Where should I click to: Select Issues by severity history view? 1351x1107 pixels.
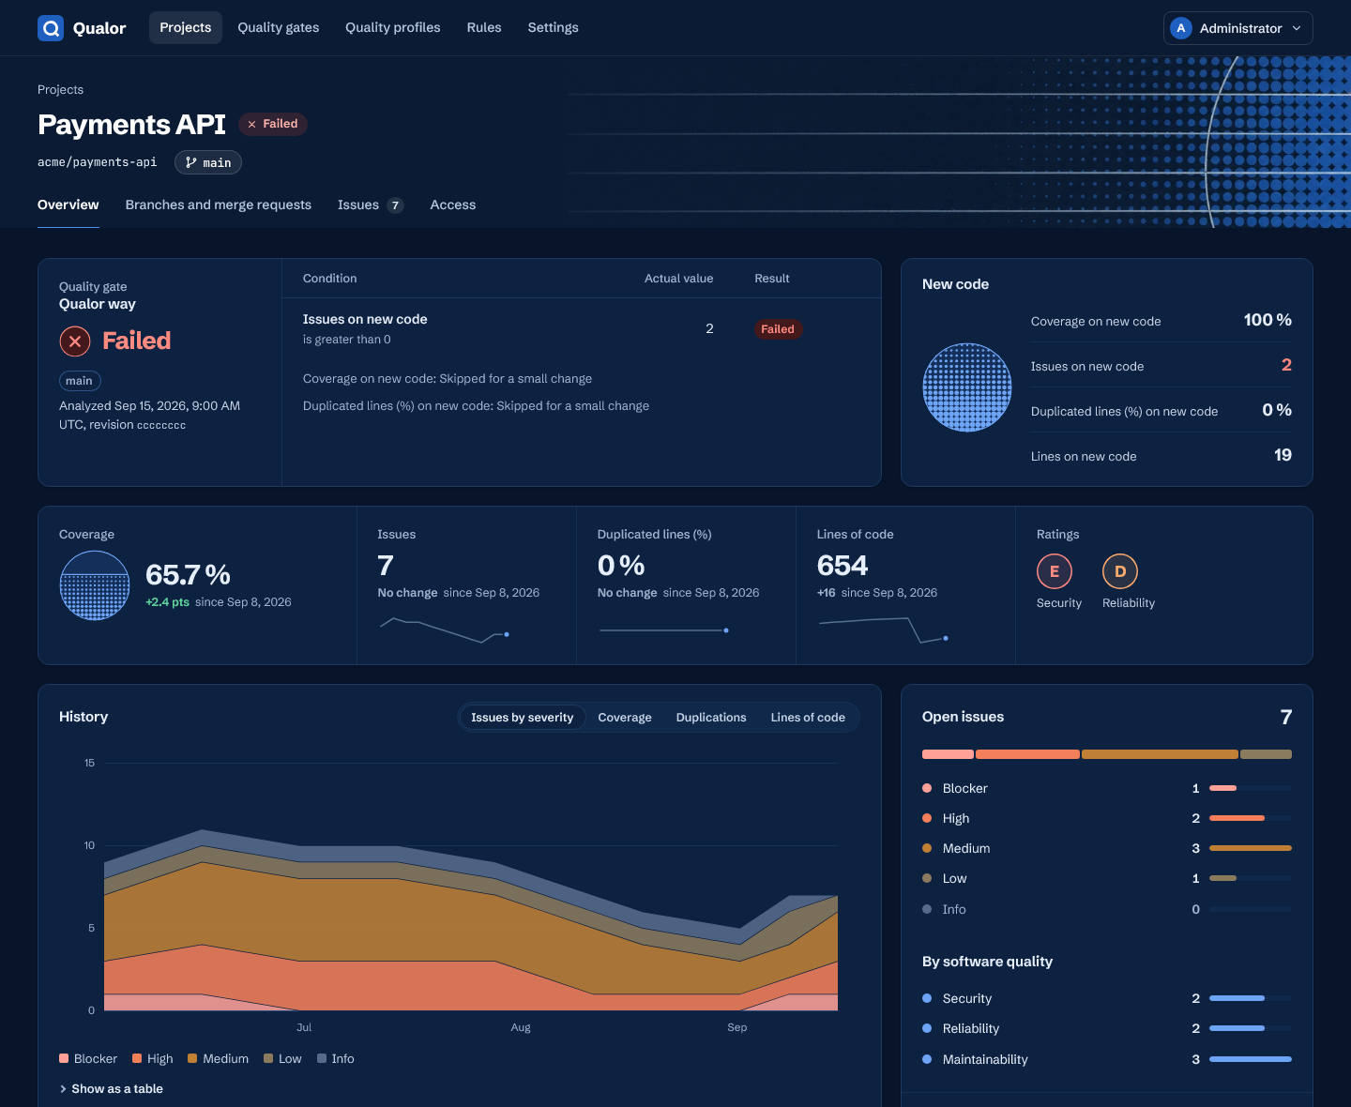click(523, 718)
